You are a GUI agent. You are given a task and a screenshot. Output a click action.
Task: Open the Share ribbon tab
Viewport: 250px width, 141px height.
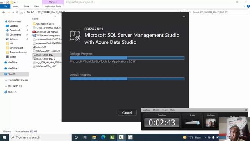(x=26, y=6)
